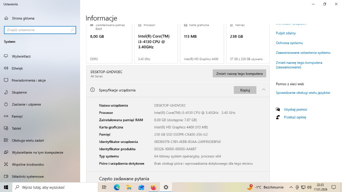Open Wspólne środowisko icon

[x=6, y=164]
